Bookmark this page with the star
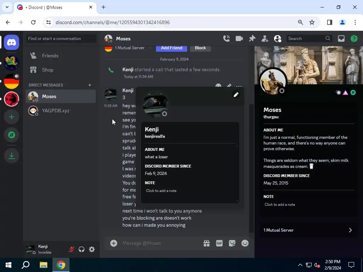This screenshot has height=272, width=363. [x=312, y=22]
